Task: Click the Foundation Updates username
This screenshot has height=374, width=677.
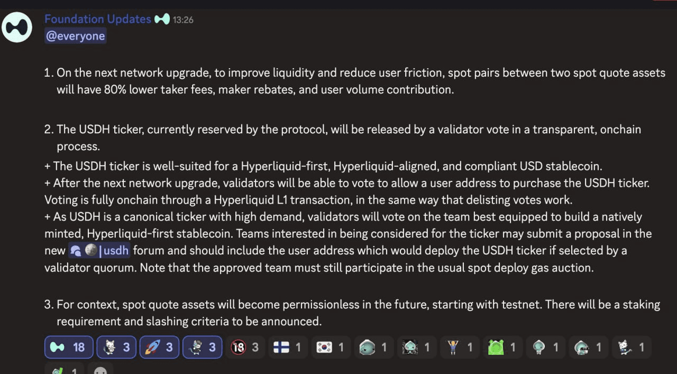Action: 98,19
